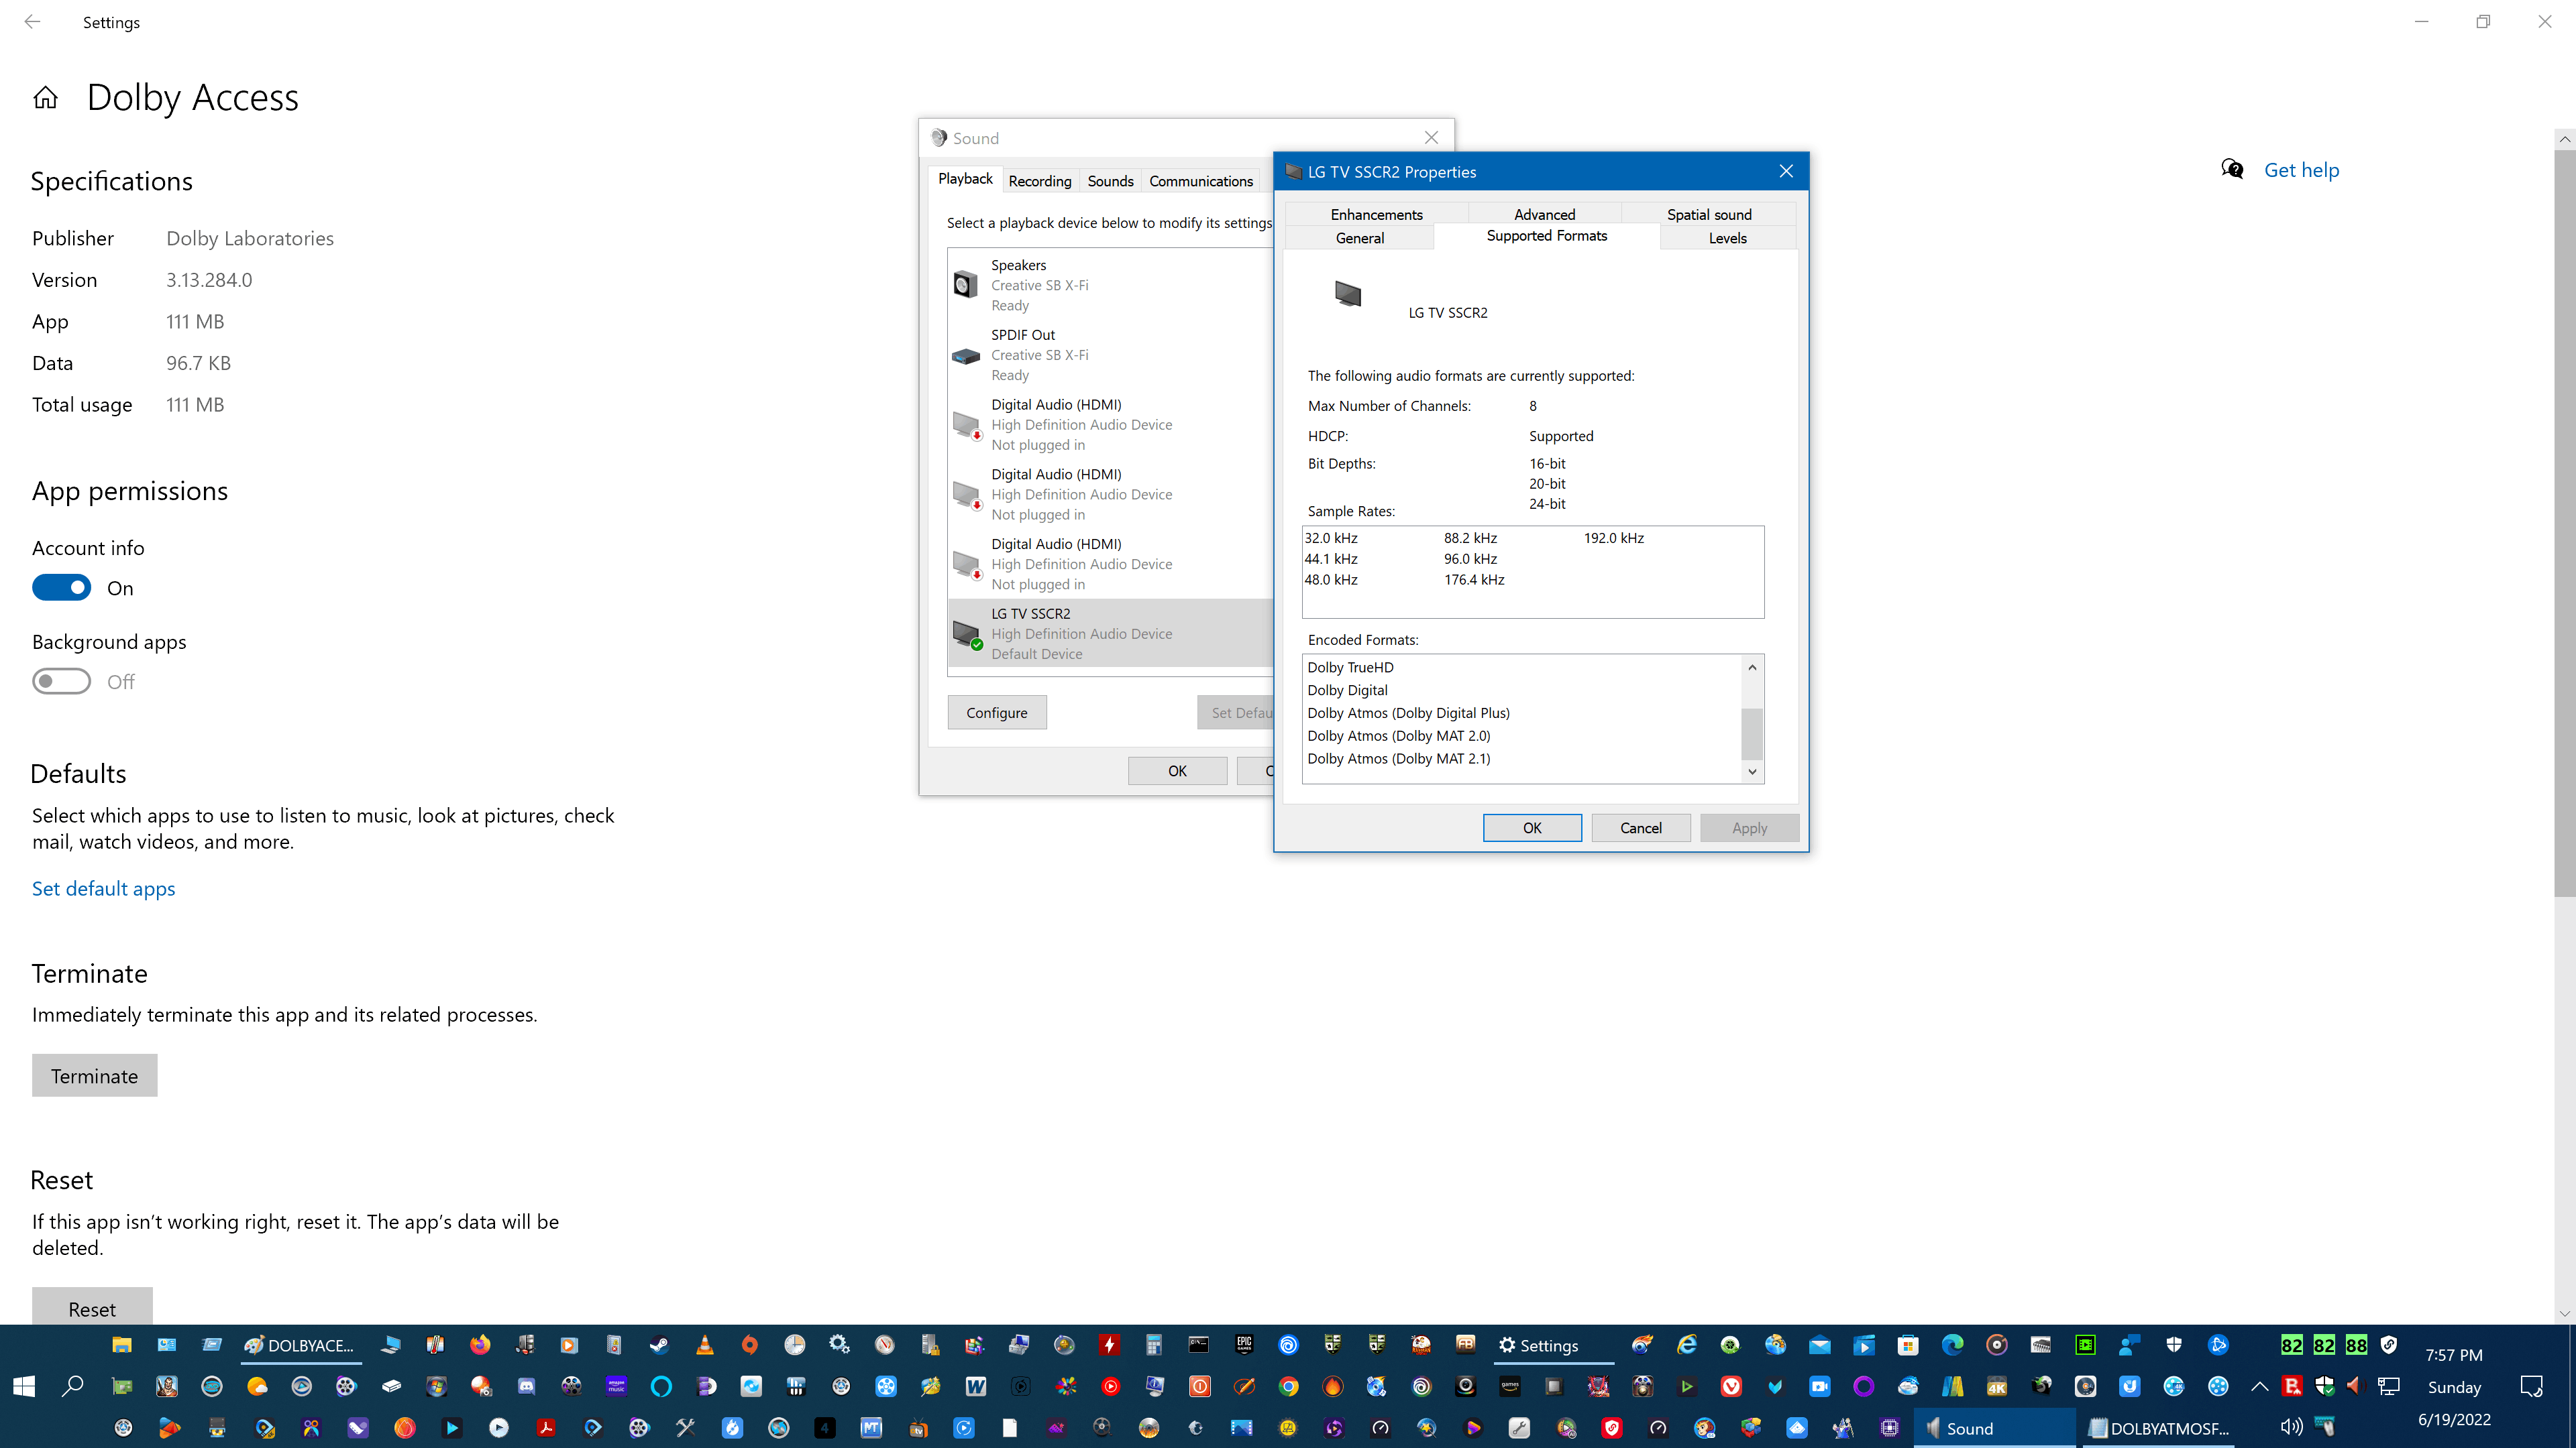The width and height of the screenshot is (2576, 1448).
Task: Open Command Prompt from the taskbar
Action: point(1198,1345)
